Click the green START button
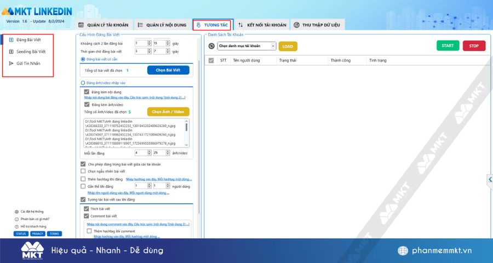493x263 pixels. pyautogui.click(x=448, y=45)
